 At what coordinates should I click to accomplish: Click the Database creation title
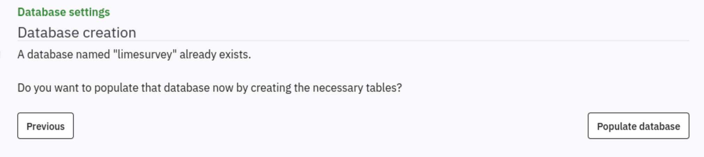(77, 33)
